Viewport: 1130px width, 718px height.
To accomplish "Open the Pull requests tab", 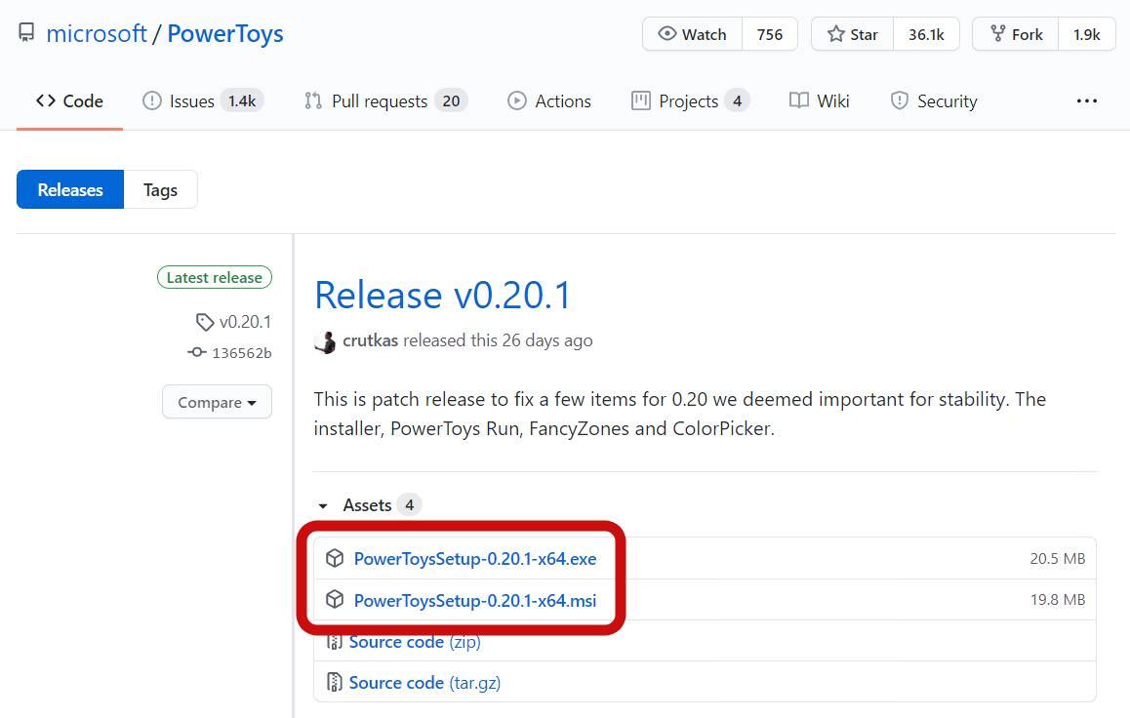I will pyautogui.click(x=385, y=101).
